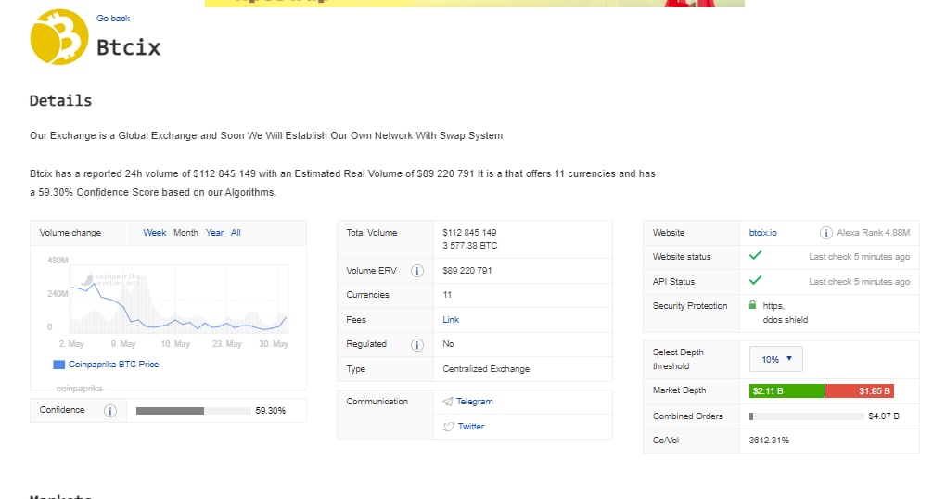Click the Regulated info icon
Viewport: 946px width, 499px height.
click(417, 345)
